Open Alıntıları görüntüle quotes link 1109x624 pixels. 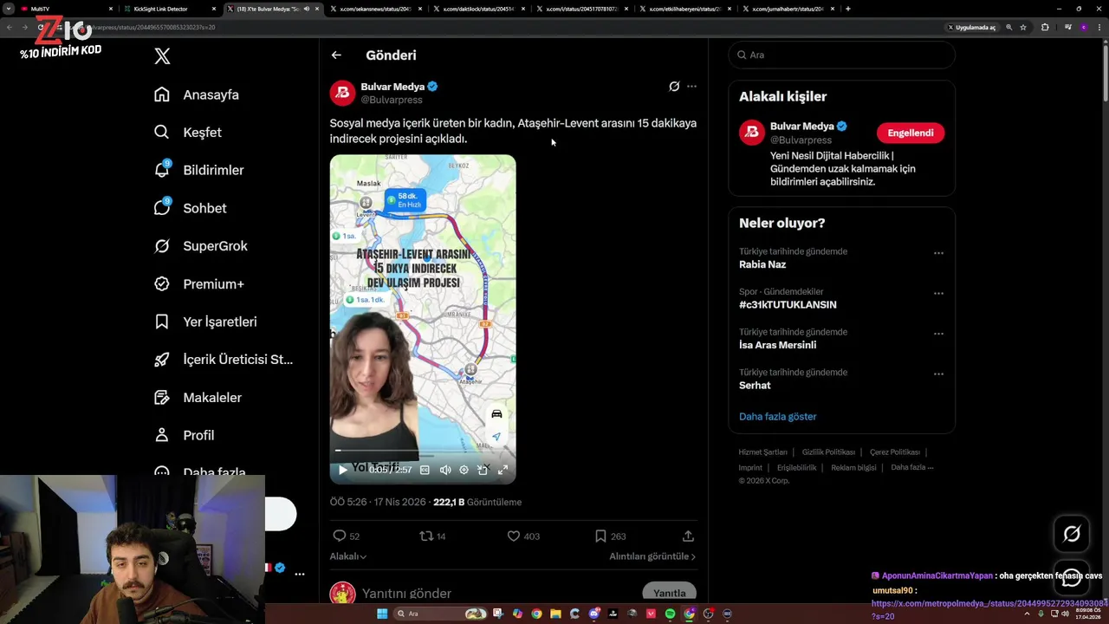point(652,556)
